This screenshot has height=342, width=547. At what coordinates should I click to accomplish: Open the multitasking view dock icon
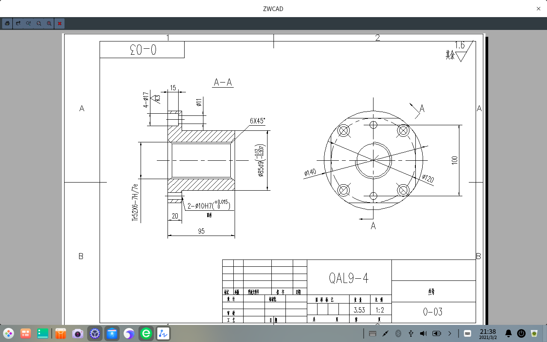(26, 333)
